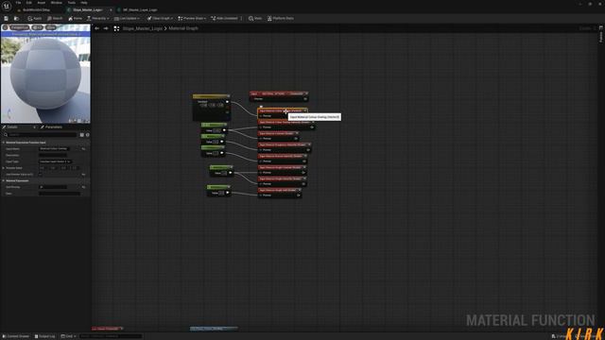Click the Unreal Engine logo icon
Screen dimensions: 605x340
7,7
